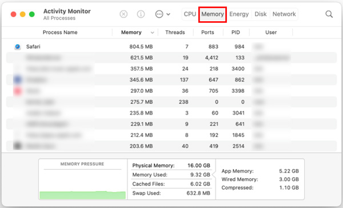This screenshot has width=343, height=208.
Task: Click the Swap Used 632.8 MB value
Action: tap(198, 193)
